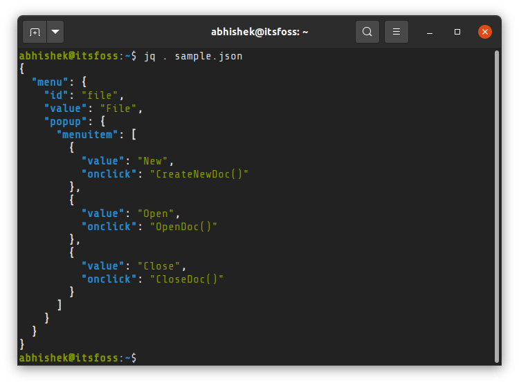Maximize the terminal window
The image size is (519, 385).
pyautogui.click(x=457, y=32)
